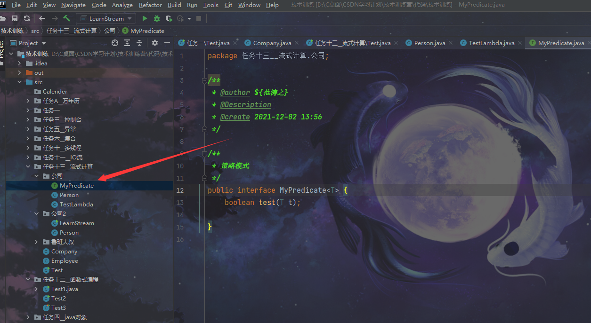Switch to the Company.java tab
Screen dimensions: 591x323
point(272,43)
